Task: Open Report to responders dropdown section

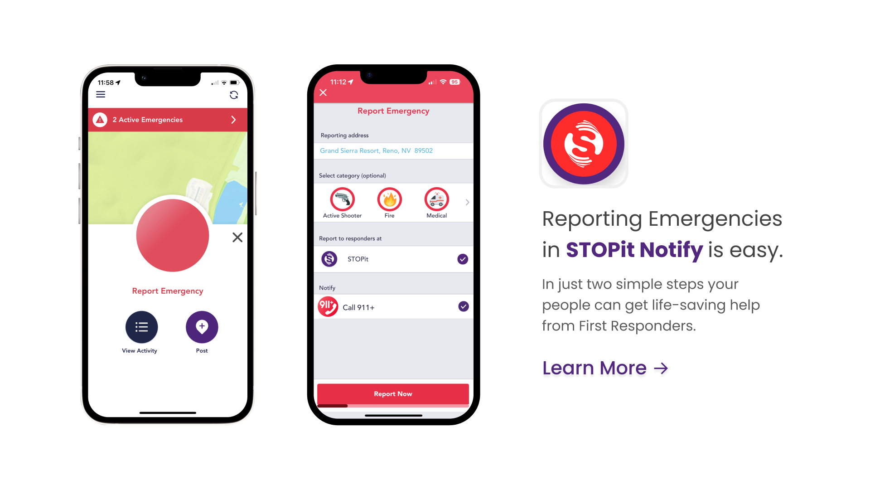Action: [x=392, y=238]
